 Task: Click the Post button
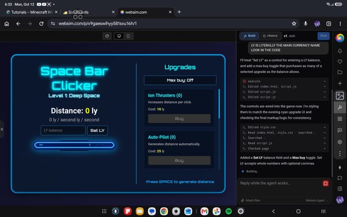323,36
